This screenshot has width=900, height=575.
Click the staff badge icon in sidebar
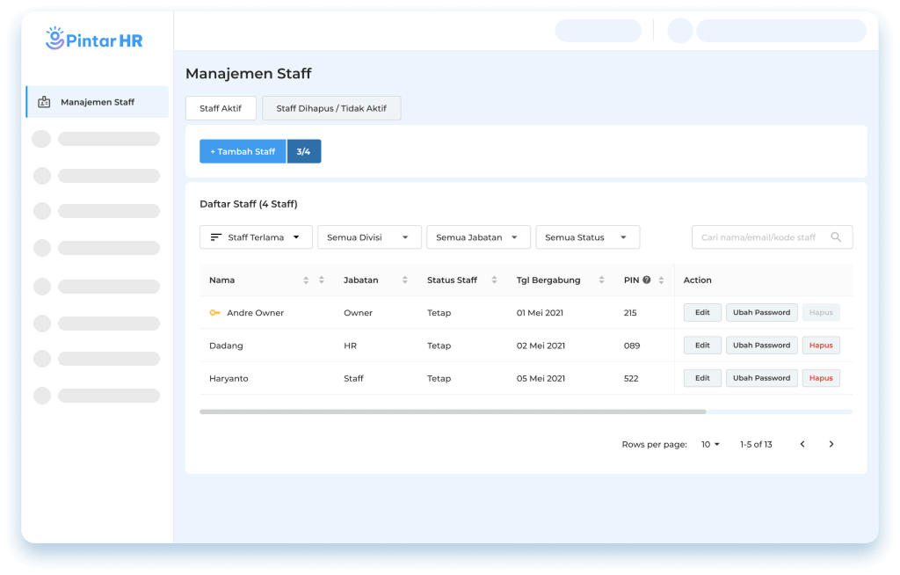[x=44, y=102]
